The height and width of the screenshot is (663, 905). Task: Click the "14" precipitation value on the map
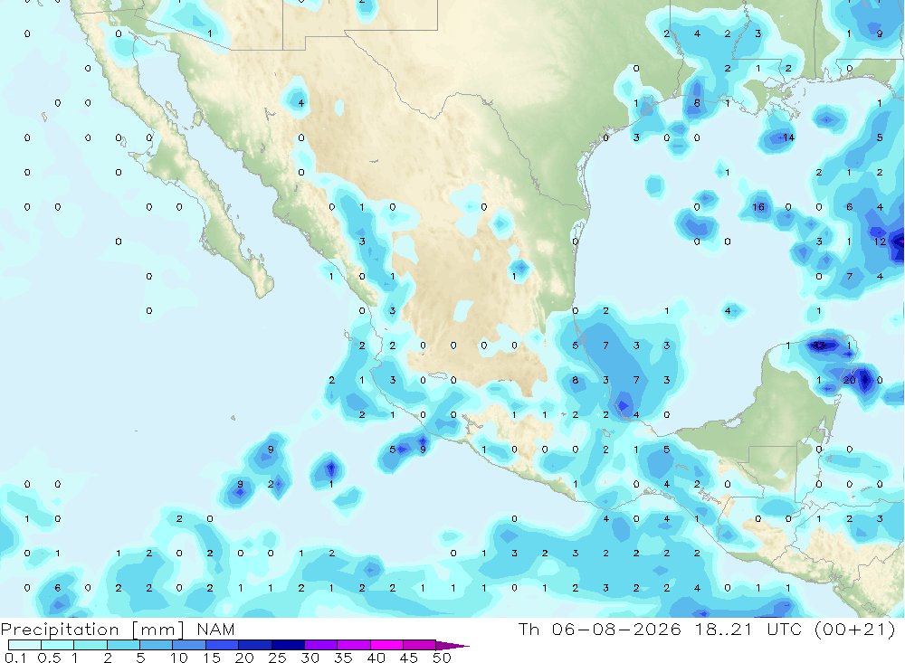(x=788, y=137)
